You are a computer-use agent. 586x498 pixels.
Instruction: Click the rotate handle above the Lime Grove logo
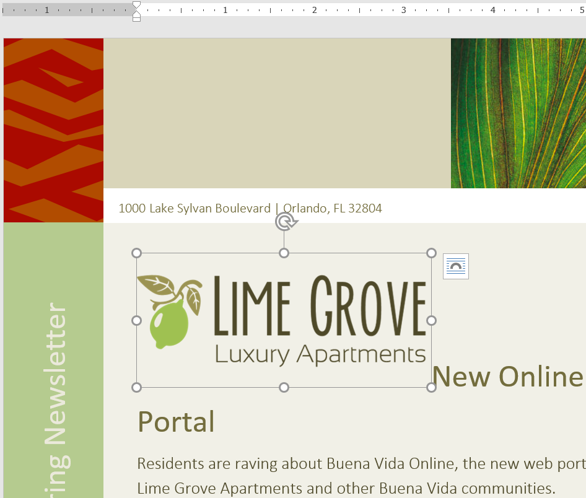pyautogui.click(x=284, y=221)
